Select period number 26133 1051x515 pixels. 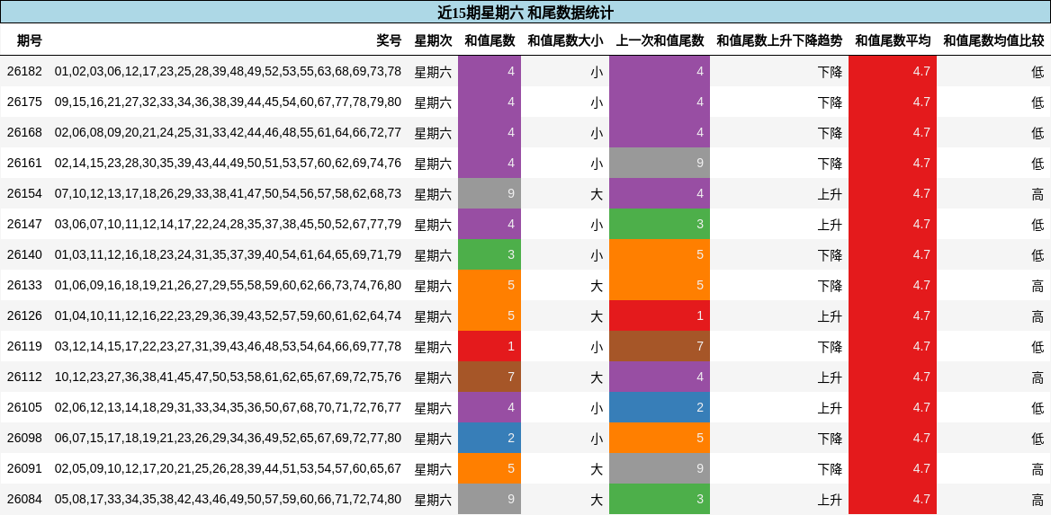[25, 285]
